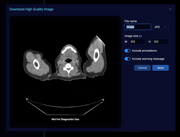This screenshot has width=180, height=137.
Task: Turn off Include warning message switch
Action: tap(127, 59)
